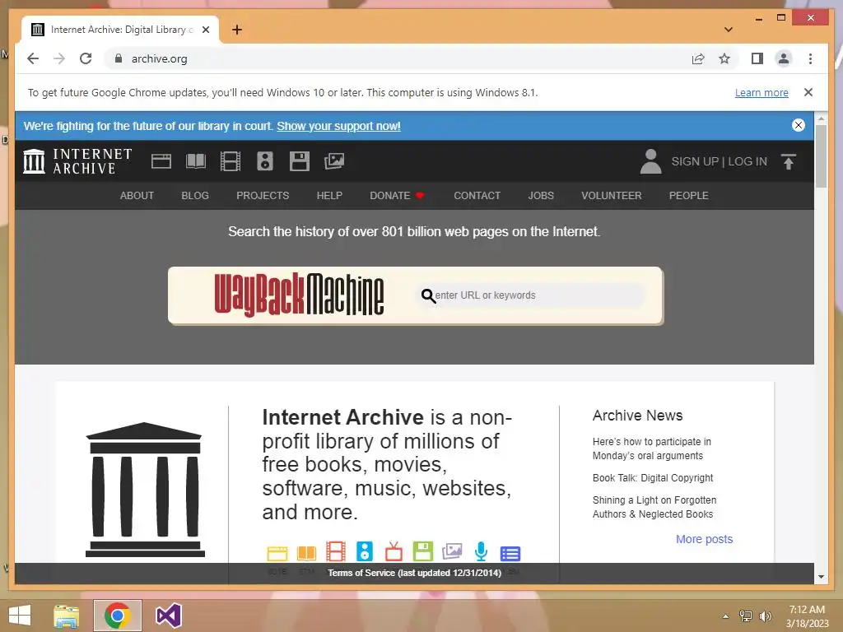Open a new tab with plus button
This screenshot has width=843, height=632.
(236, 30)
